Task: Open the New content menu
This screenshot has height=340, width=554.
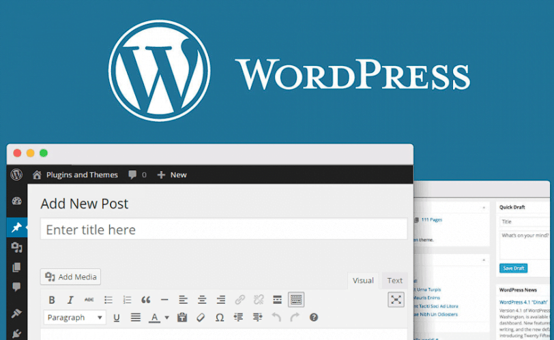Action: pos(172,175)
